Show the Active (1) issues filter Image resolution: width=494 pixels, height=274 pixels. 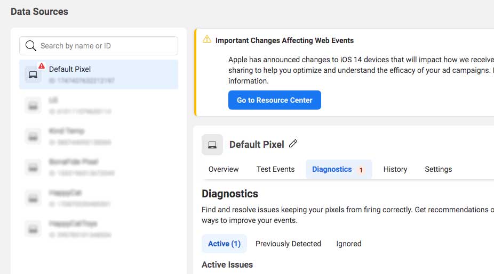coord(224,244)
